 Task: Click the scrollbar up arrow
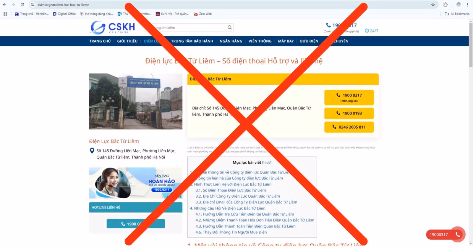(x=471, y=21)
